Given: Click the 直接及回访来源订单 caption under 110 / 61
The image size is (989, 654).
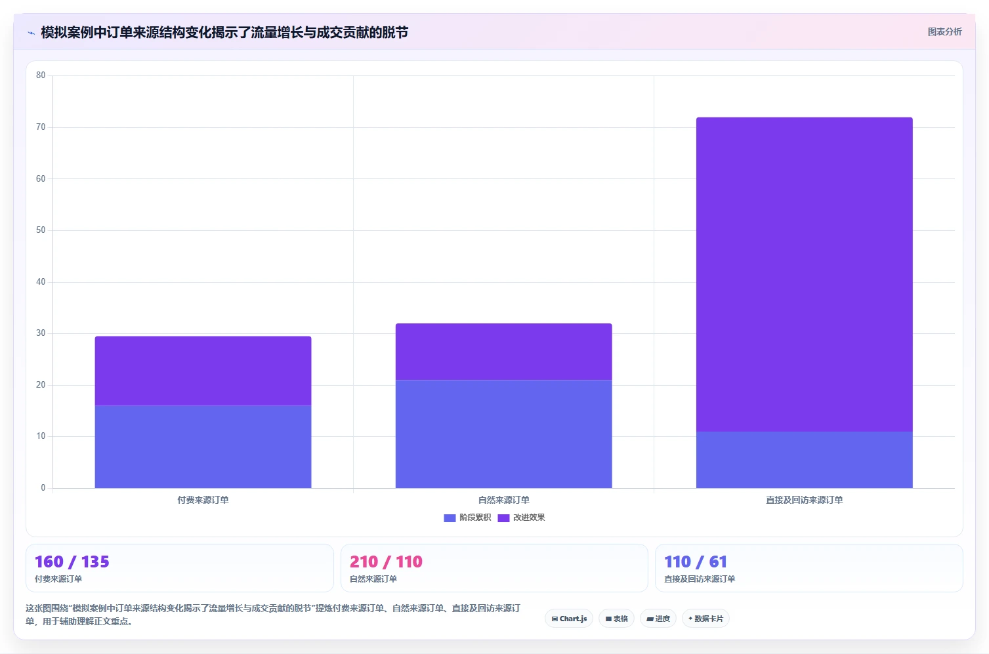Looking at the screenshot, I should (x=700, y=579).
